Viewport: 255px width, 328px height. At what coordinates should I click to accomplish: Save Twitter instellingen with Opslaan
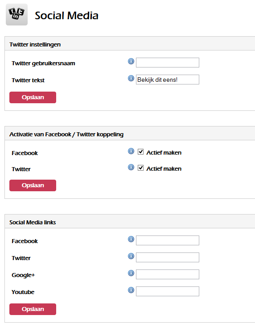(33, 97)
